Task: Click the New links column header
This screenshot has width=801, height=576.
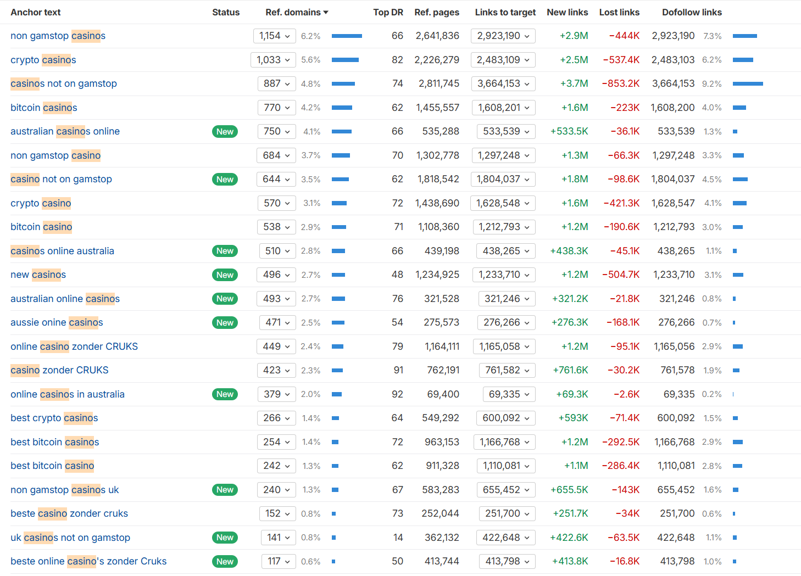Action: pos(567,12)
